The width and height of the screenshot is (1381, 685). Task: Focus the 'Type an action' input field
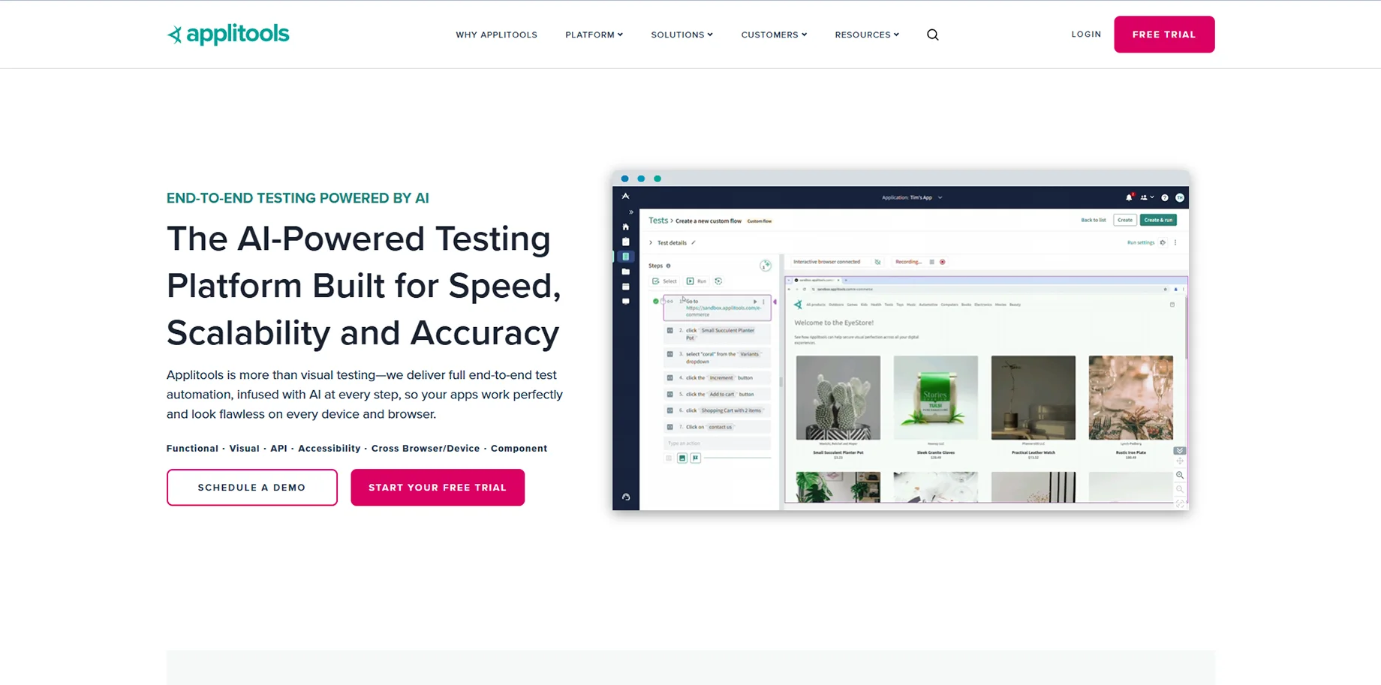717,443
